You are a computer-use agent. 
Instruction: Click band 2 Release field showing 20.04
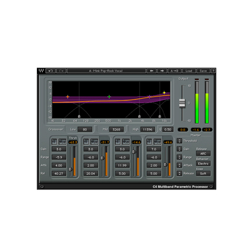[91, 174]
